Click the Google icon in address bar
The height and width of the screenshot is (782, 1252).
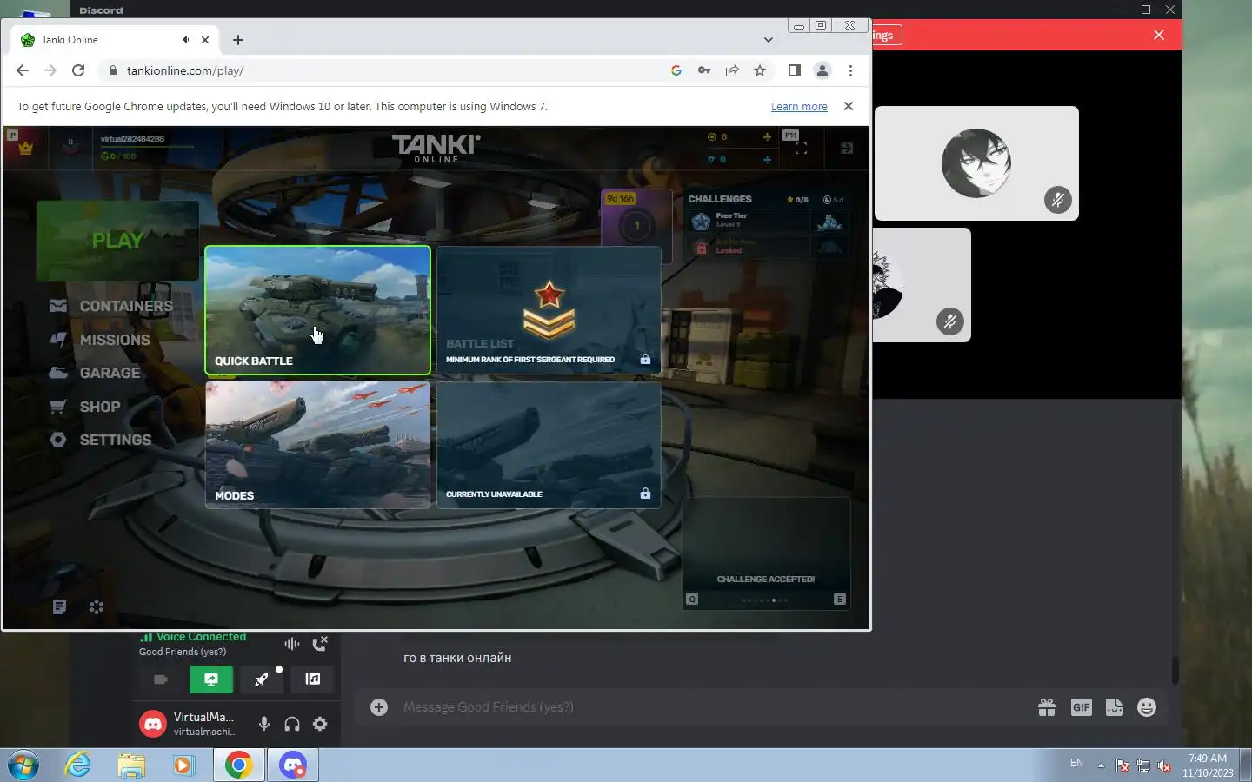pyautogui.click(x=676, y=70)
